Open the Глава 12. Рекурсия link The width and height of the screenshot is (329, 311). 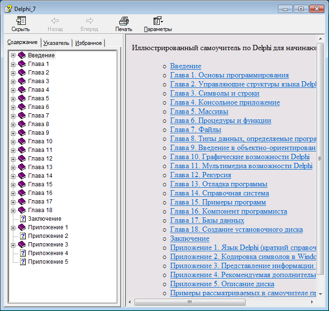201,175
